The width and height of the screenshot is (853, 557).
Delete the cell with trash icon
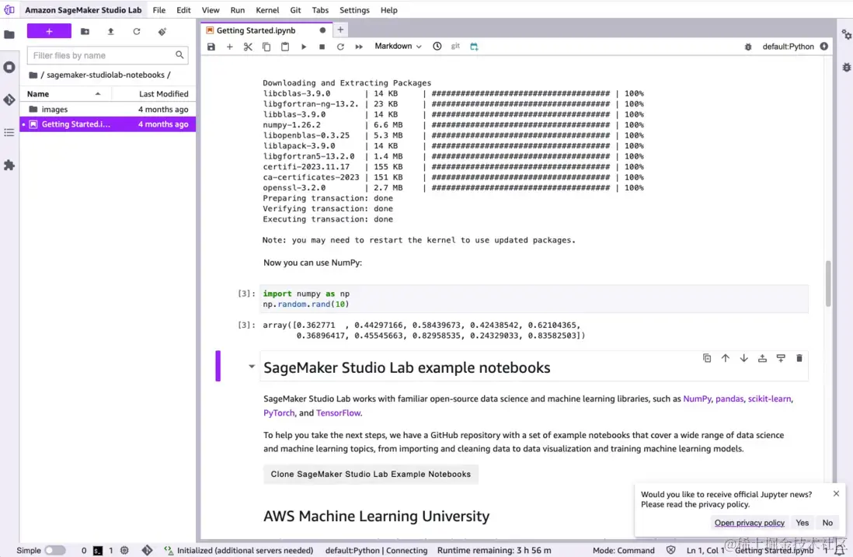[799, 358]
